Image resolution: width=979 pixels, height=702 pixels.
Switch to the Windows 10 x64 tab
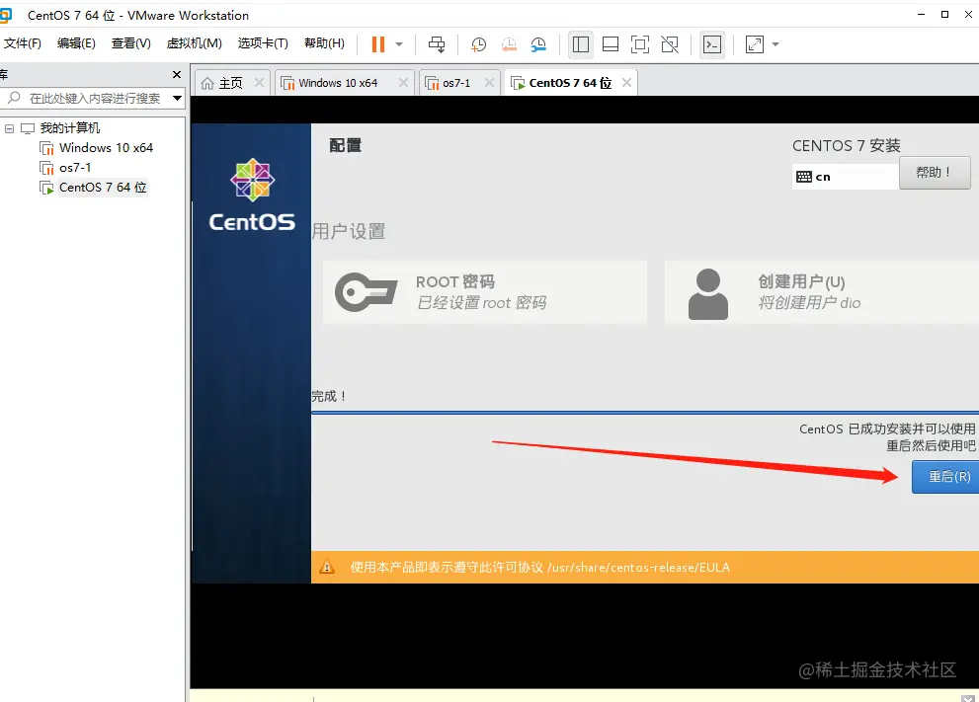click(x=338, y=83)
